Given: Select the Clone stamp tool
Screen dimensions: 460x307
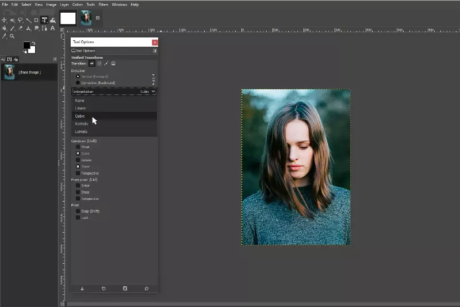Looking at the screenshot, I should 28,28.
